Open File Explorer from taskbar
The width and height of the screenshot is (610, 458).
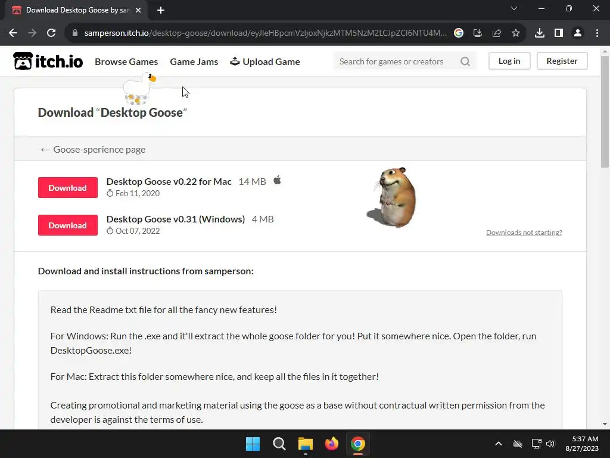[306, 444]
